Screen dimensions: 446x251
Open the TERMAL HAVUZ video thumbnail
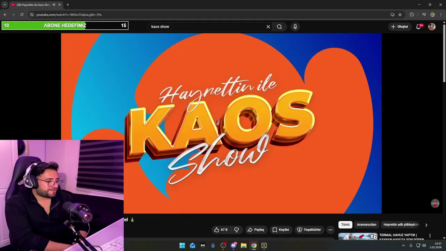pos(358,236)
